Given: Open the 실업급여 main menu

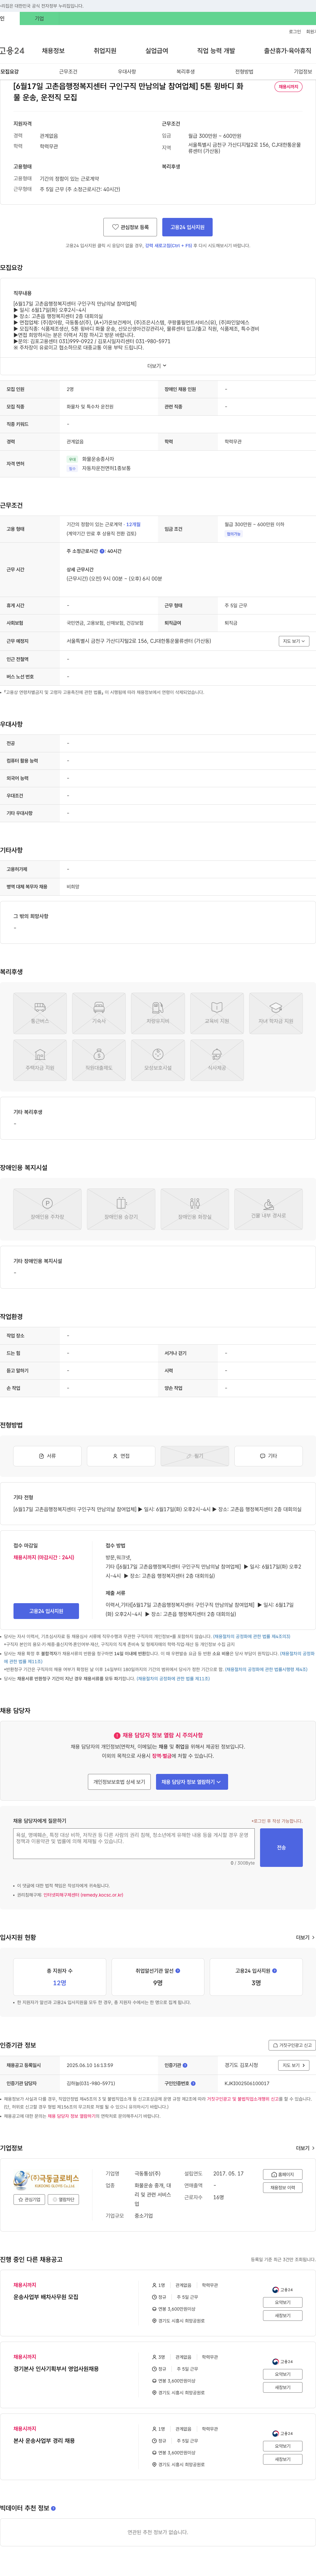Looking at the screenshot, I should click(x=157, y=51).
